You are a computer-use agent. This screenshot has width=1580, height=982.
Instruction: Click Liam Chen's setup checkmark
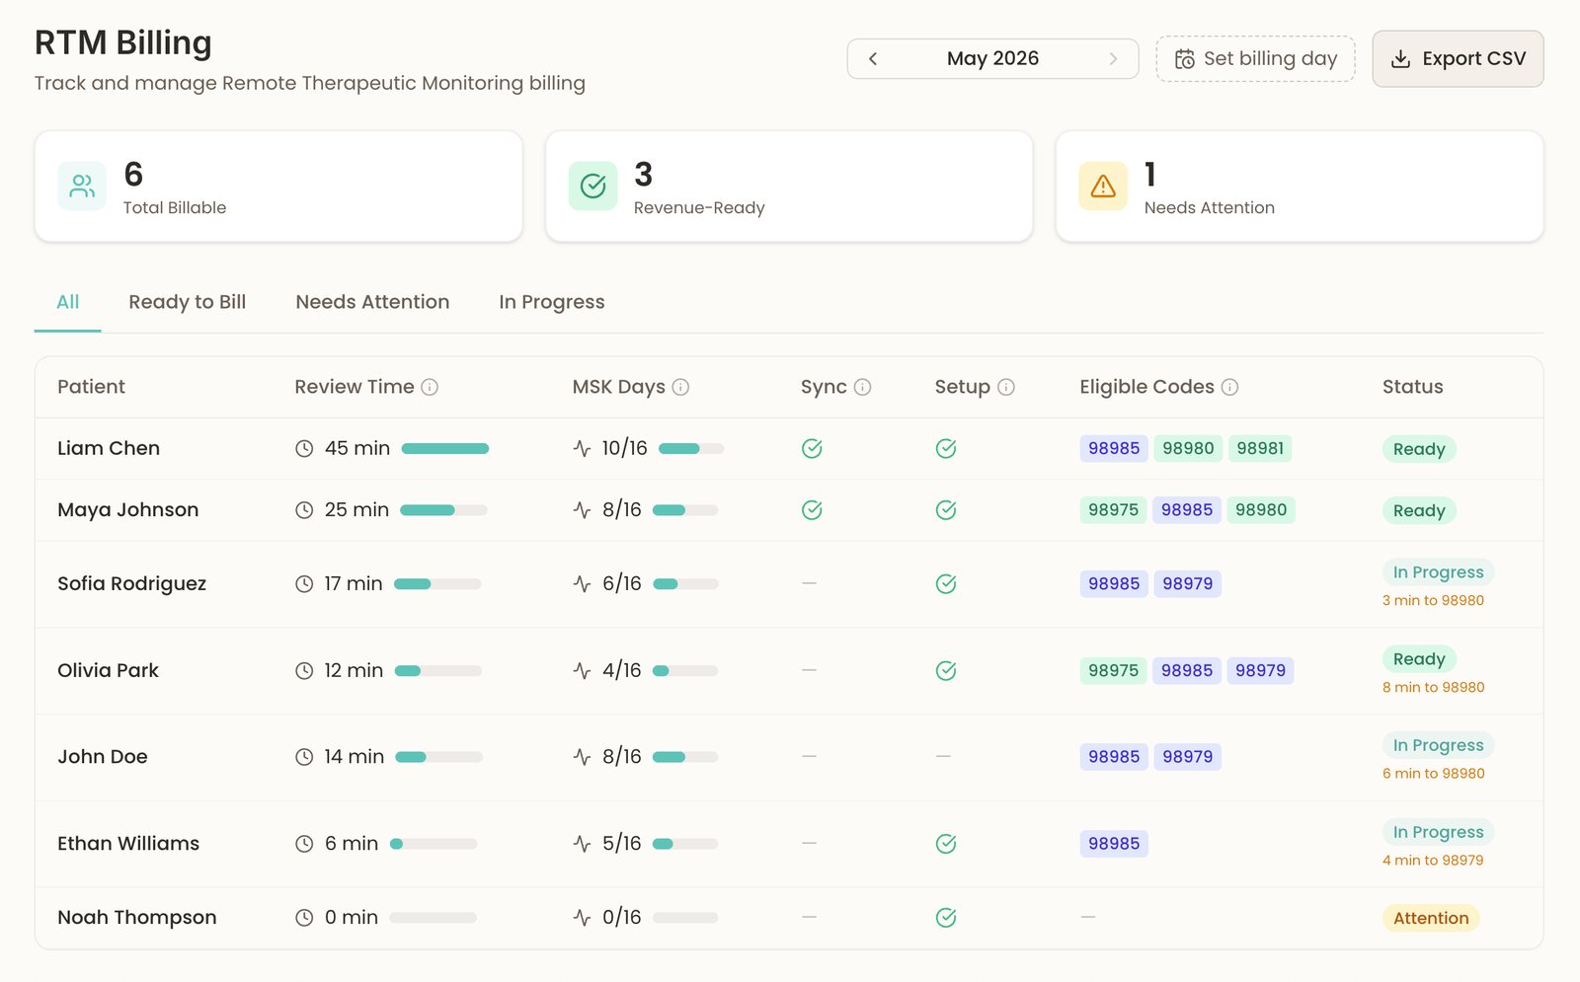pos(946,449)
